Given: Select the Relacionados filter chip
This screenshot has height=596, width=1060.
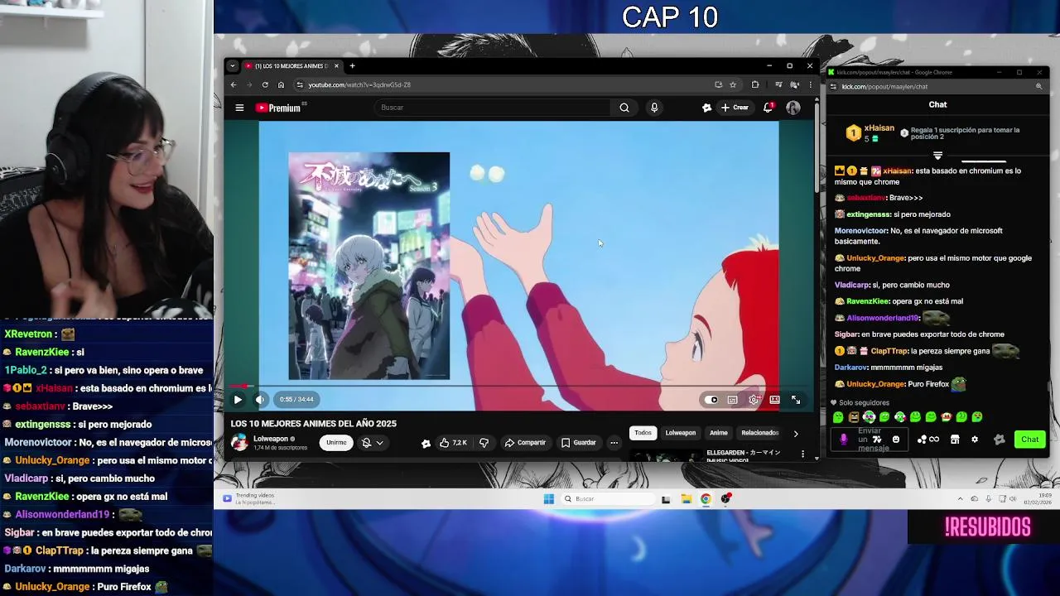Looking at the screenshot, I should tap(759, 433).
